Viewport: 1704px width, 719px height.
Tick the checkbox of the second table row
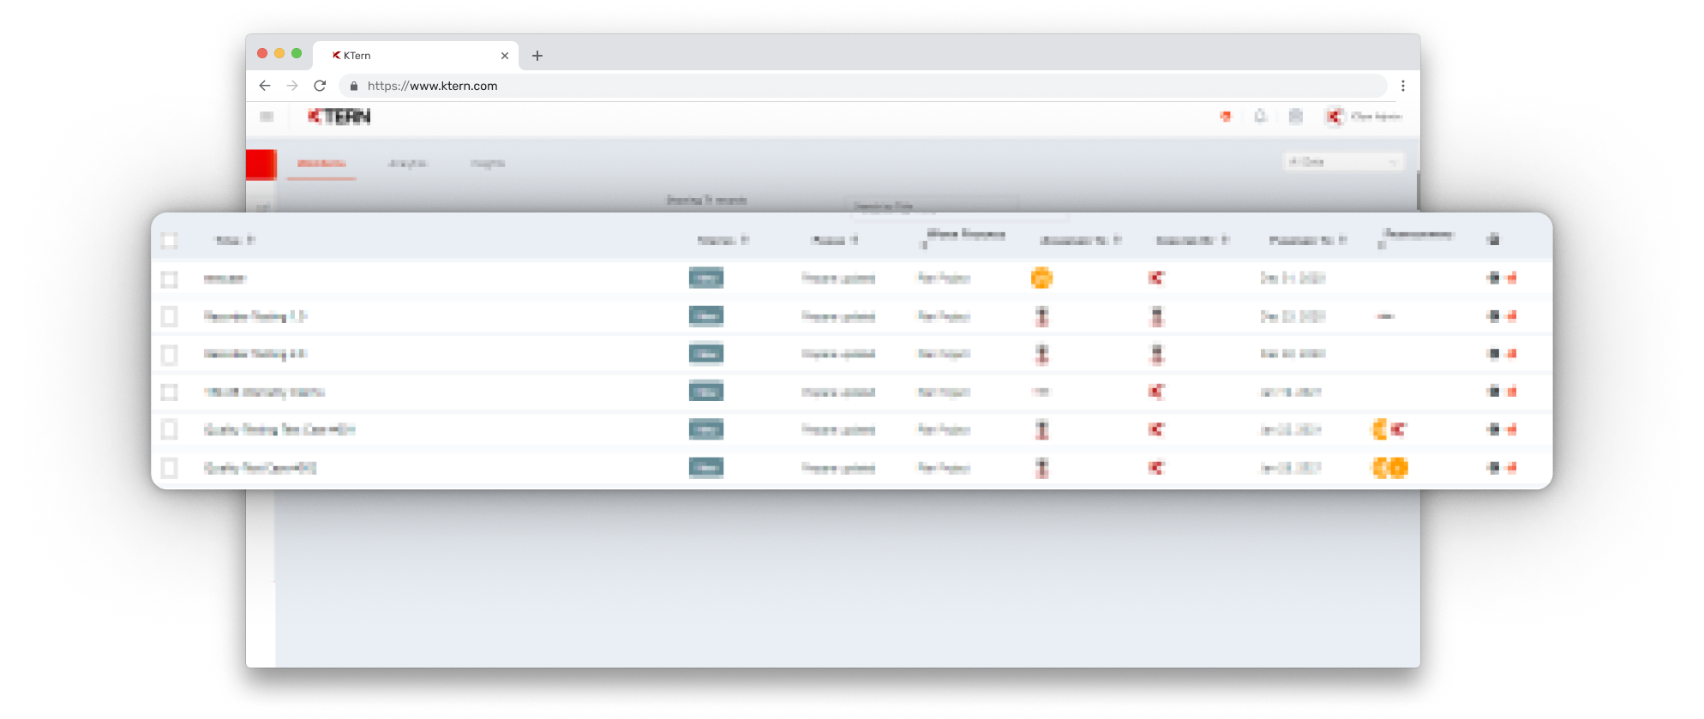tap(170, 317)
